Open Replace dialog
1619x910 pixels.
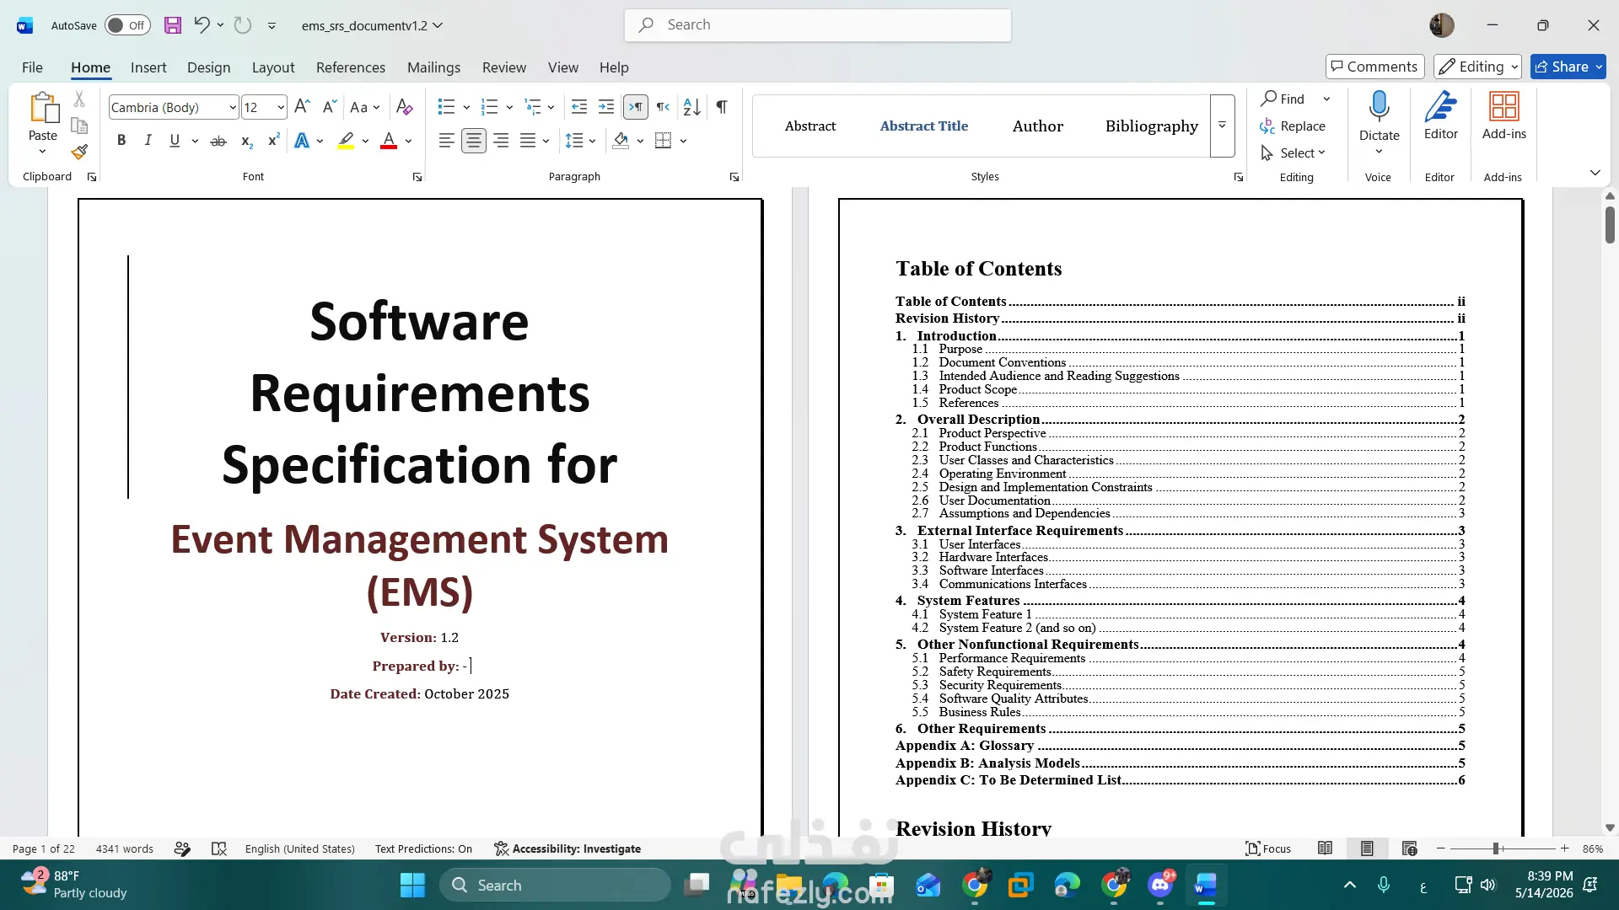(1293, 126)
